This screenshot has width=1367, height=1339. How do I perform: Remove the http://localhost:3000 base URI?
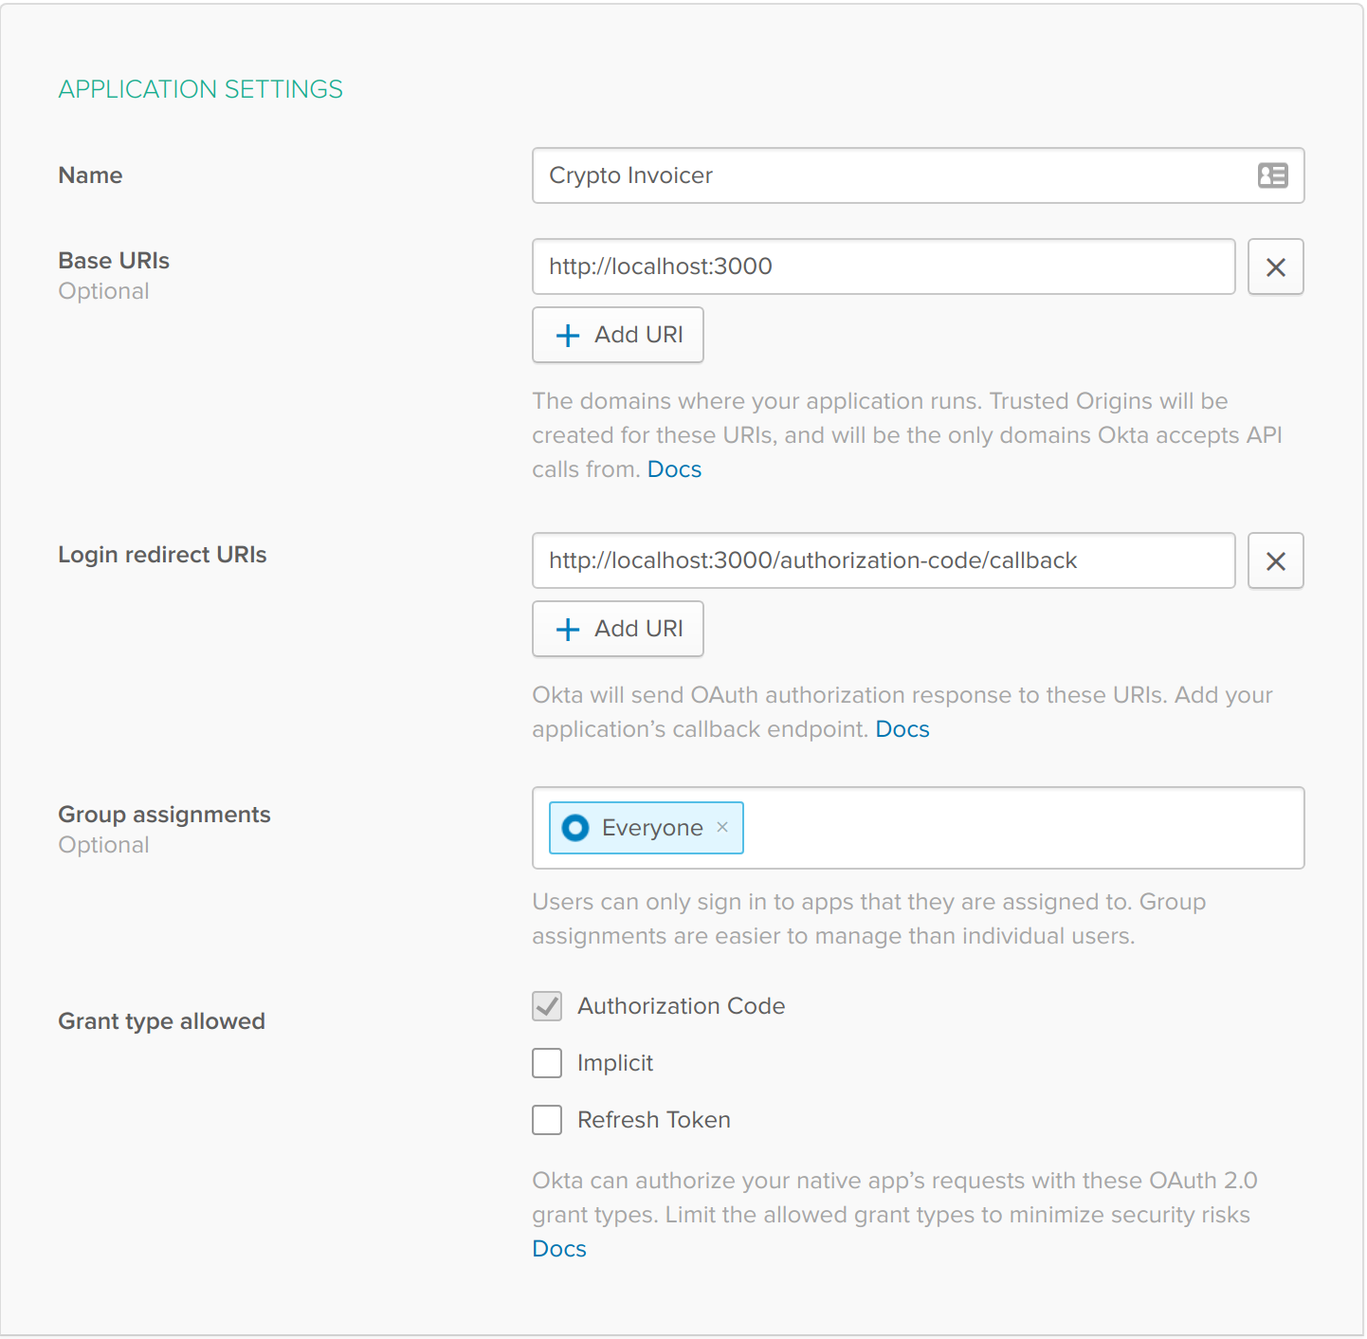(1275, 267)
